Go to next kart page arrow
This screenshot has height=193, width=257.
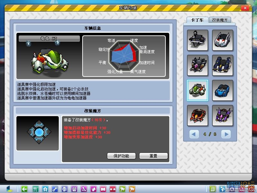[x=226, y=134]
